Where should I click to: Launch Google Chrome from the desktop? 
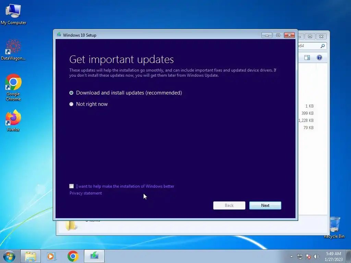(x=13, y=87)
